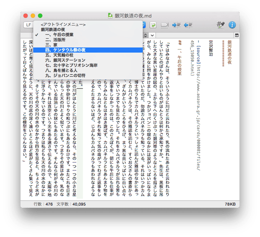Pick 六、銀河ステーション in outline list
The height and width of the screenshot is (237, 260).
[x=88, y=60]
